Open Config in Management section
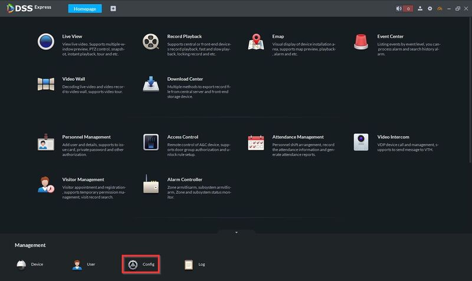472x281 pixels. point(141,265)
